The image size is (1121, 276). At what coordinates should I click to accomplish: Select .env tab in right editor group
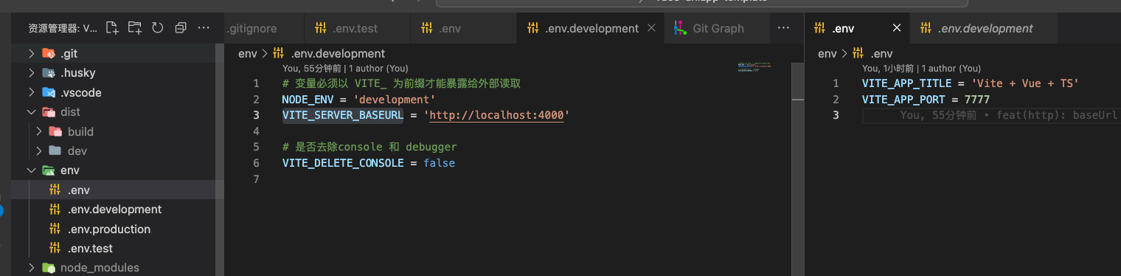tap(857, 28)
